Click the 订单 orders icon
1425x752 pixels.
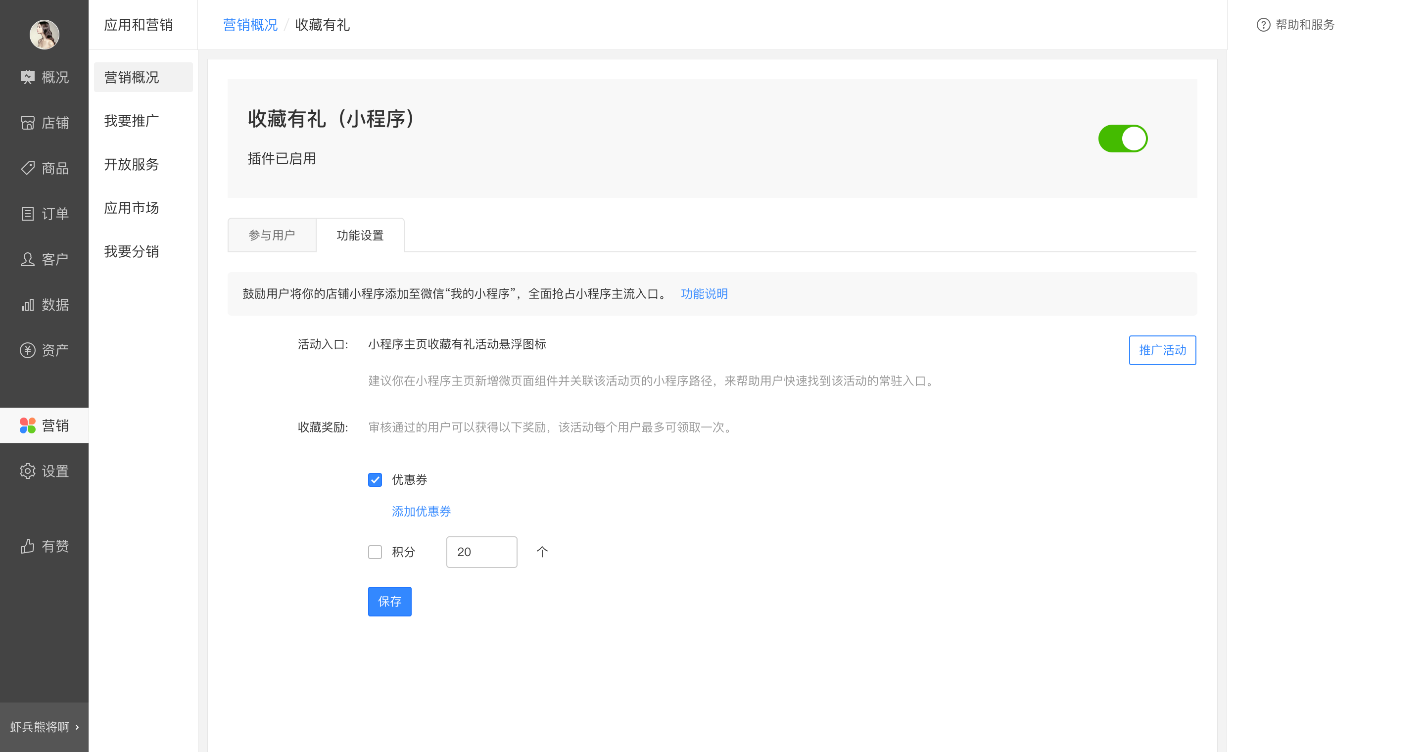coord(27,213)
